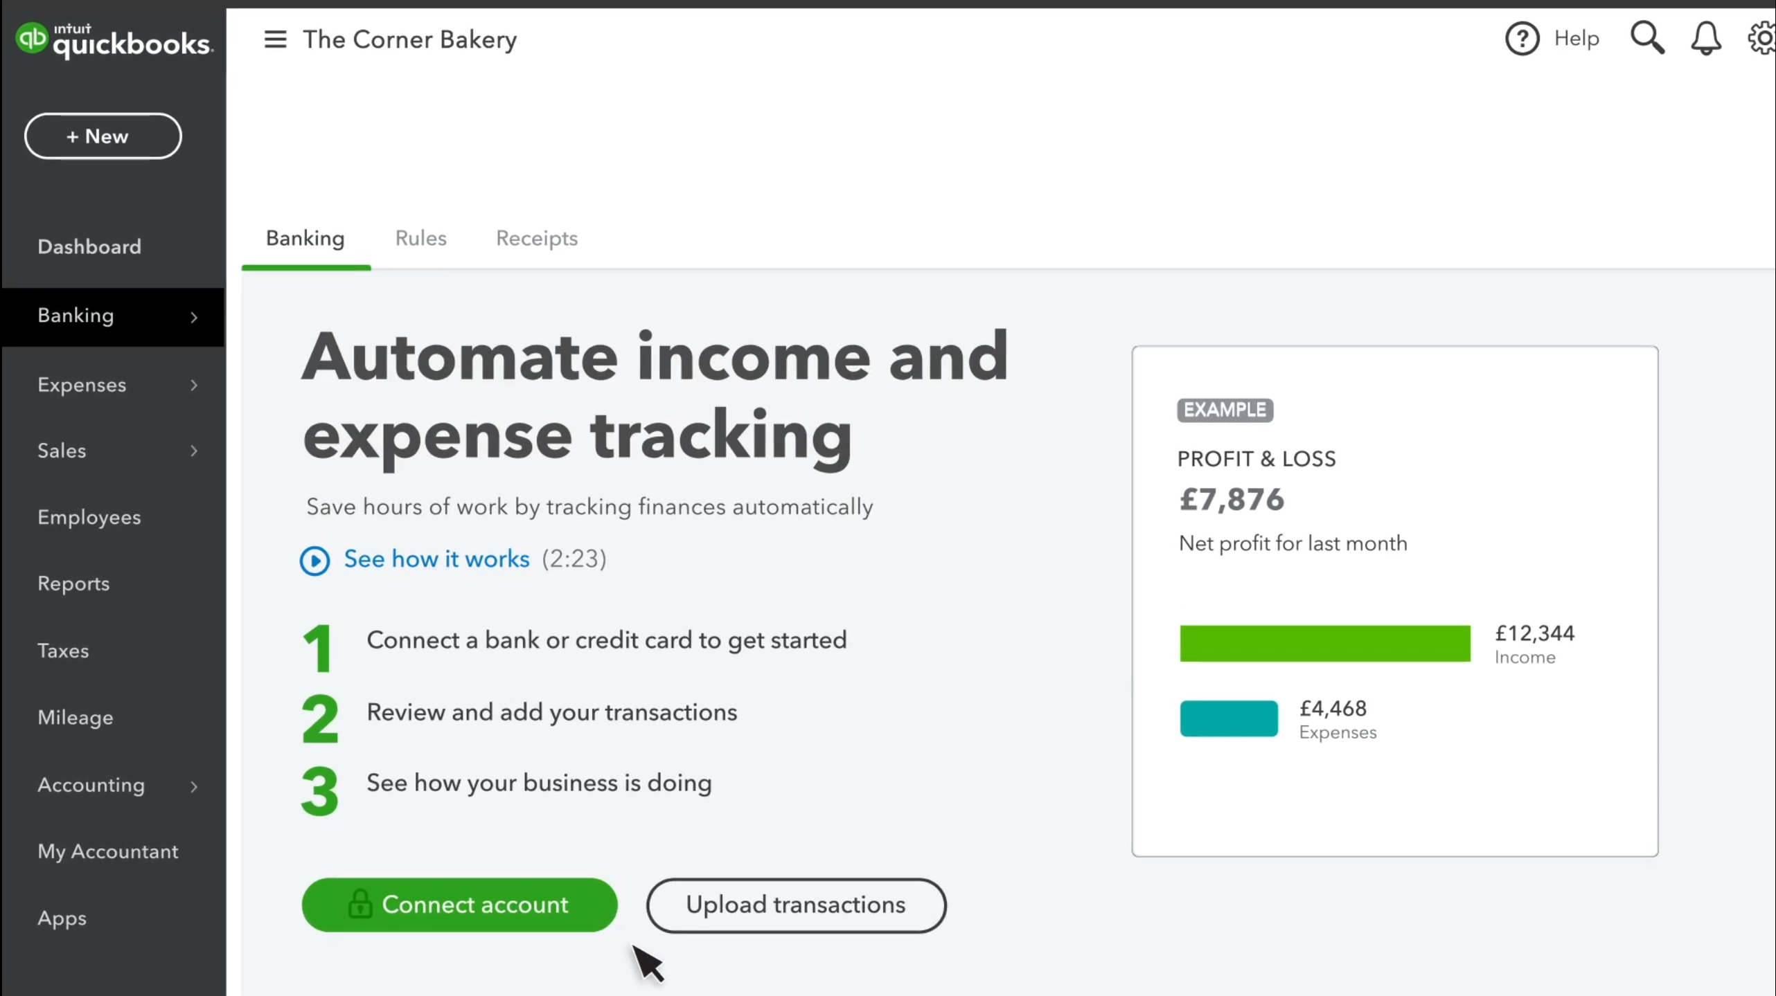Viewport: 1776px width, 996px height.
Task: Expand the Banking sidebar submenu arrow
Action: [x=194, y=317]
